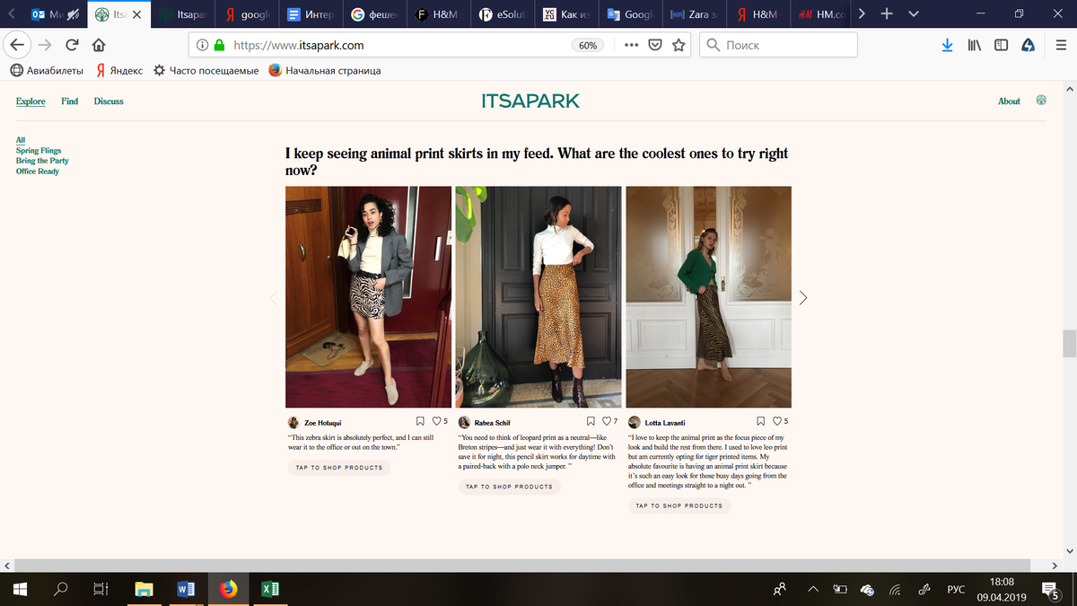The width and height of the screenshot is (1077, 606).
Task: Open page actions three-dots menu
Action: (631, 45)
